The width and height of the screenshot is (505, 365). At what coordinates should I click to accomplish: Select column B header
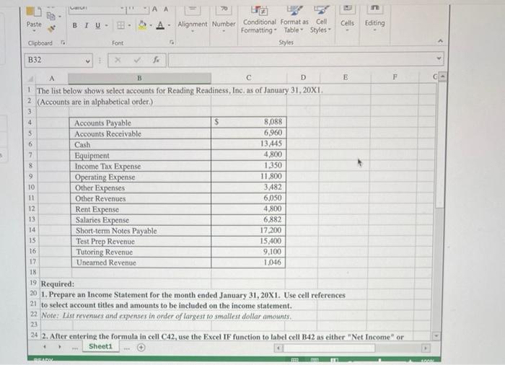click(139, 78)
